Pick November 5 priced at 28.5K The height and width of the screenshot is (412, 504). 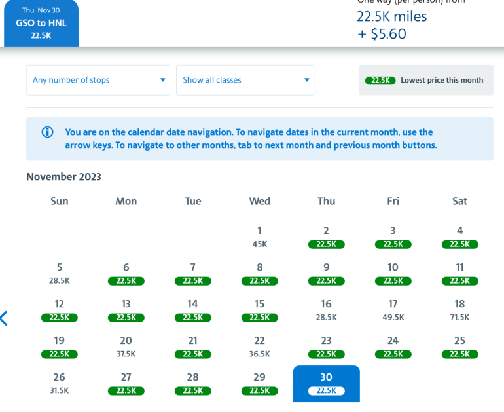pos(60,273)
